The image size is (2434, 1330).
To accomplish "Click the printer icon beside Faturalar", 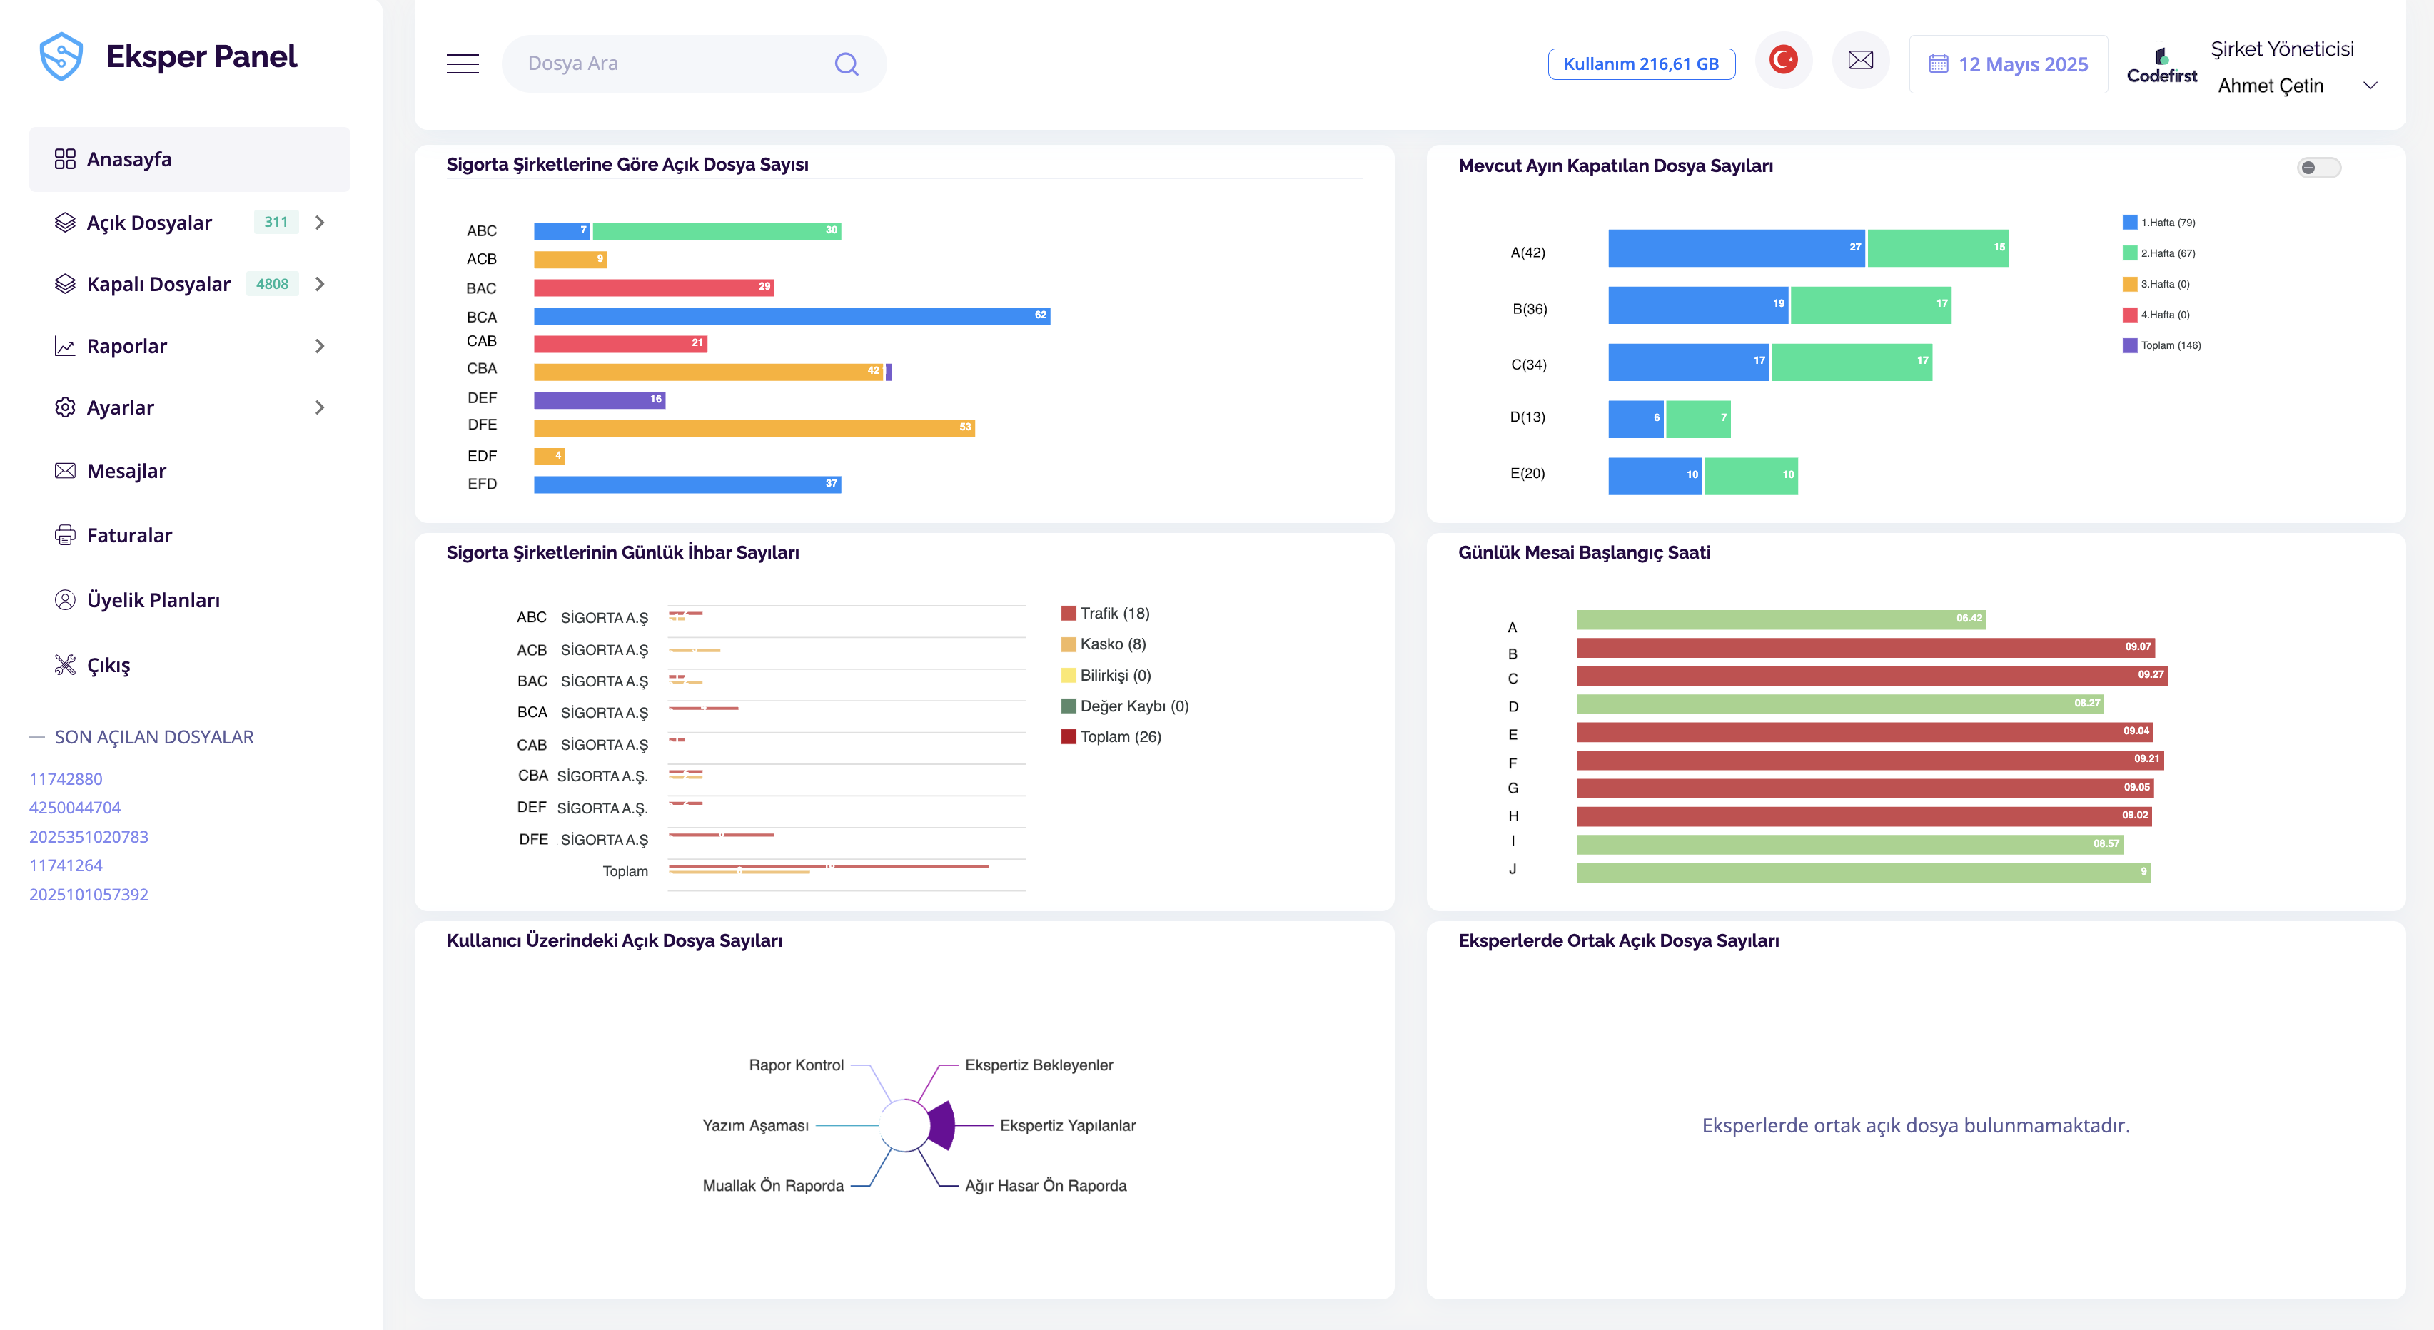I will click(65, 534).
